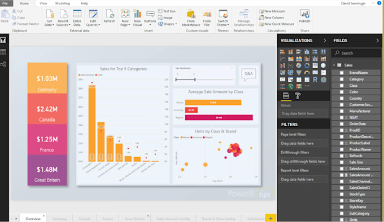Click New Column in Calculations
This screenshot has height=222, width=384.
[272, 17]
